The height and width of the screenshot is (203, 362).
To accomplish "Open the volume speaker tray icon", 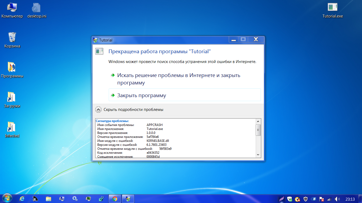I will point(337,199).
